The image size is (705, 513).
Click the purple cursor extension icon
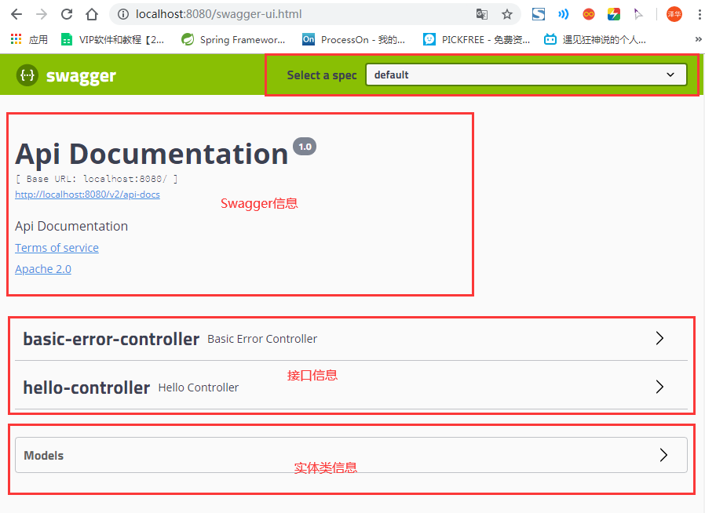click(638, 14)
